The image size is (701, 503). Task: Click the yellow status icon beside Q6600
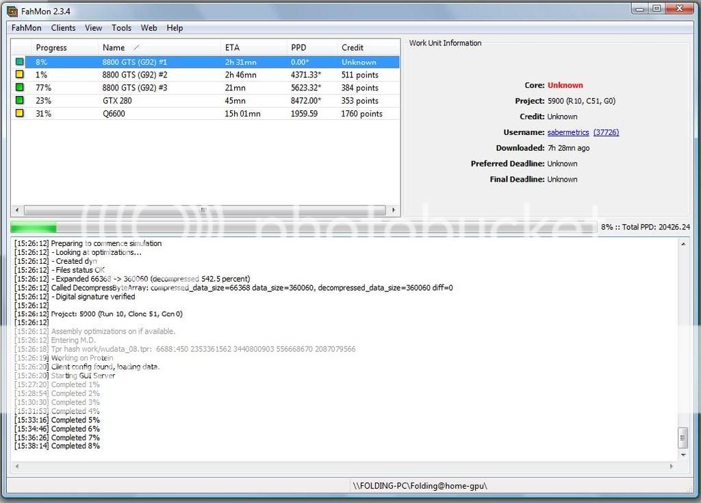click(x=21, y=113)
